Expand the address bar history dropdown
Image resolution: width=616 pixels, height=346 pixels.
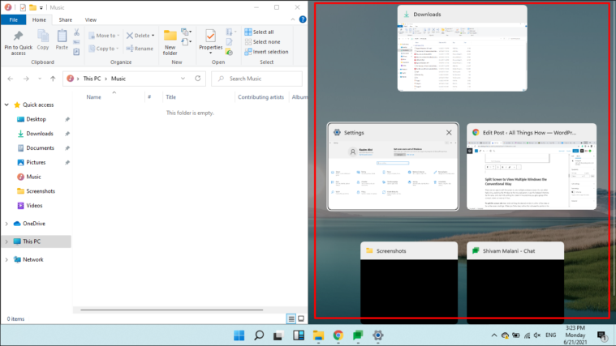(x=183, y=79)
